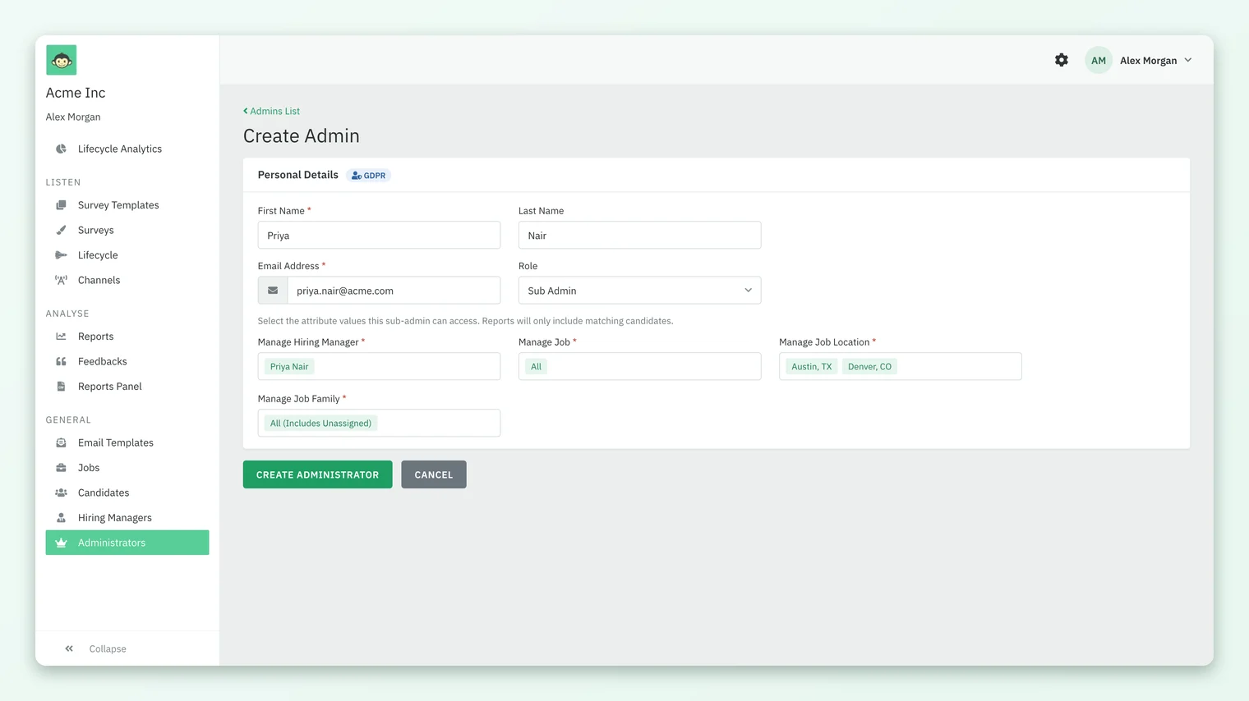Open the Manage Job Location multi-select

click(900, 366)
